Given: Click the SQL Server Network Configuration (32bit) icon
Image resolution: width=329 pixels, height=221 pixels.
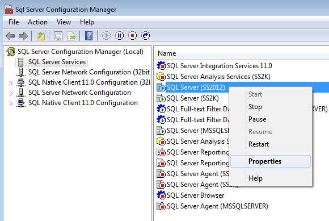Looking at the screenshot, I should [x=21, y=72].
